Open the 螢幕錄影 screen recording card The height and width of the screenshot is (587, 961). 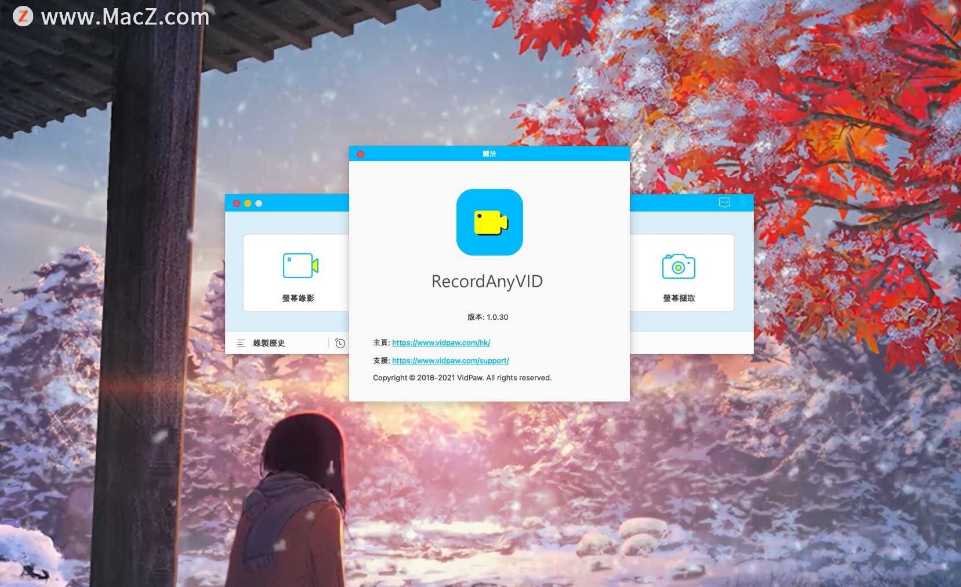296,273
